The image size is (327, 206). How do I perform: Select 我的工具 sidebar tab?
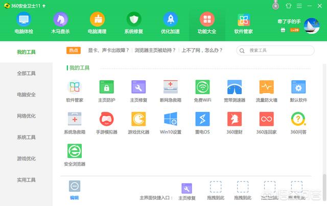(x=26, y=52)
